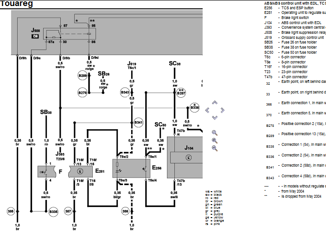Viewport: 326px width, 231px height.
Task: Click the SC38 fuse label in the diagram
Action: (x=175, y=63)
